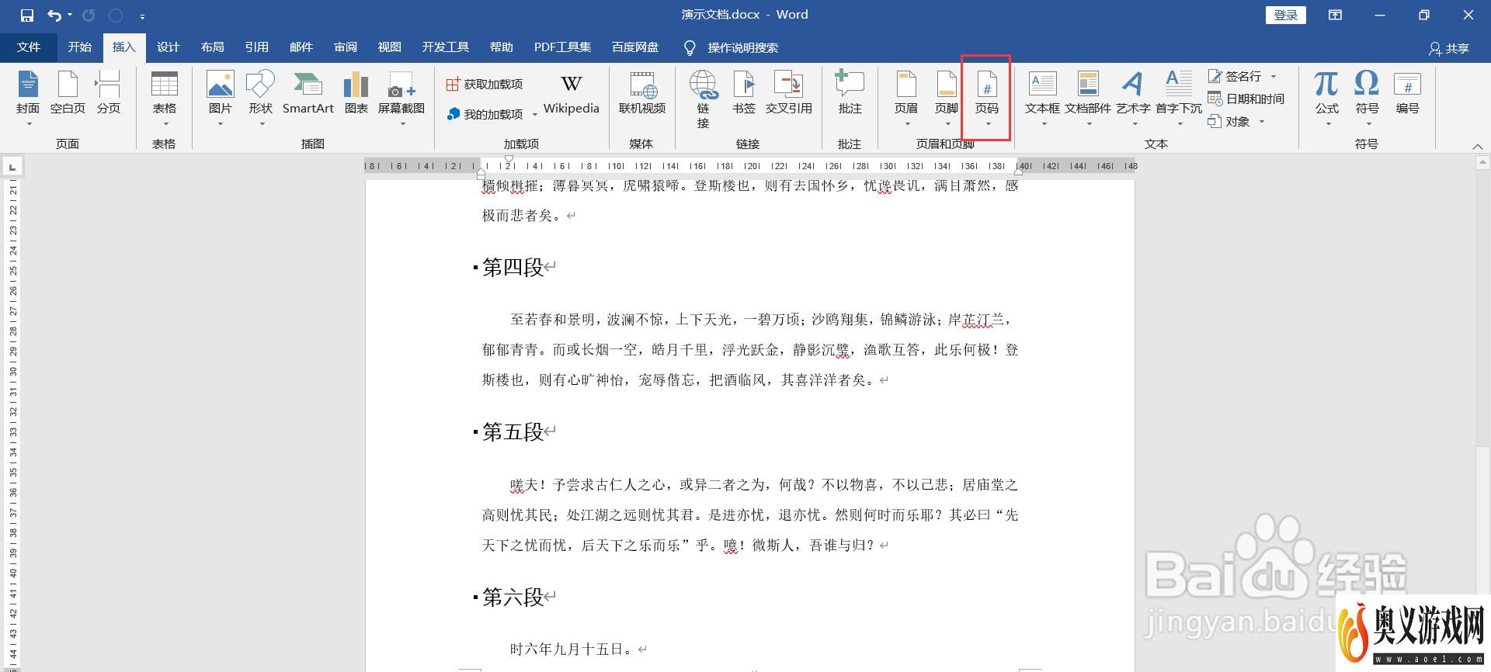Image resolution: width=1491 pixels, height=672 pixels.
Task: Insert a bookmark (书签)
Action: [744, 93]
